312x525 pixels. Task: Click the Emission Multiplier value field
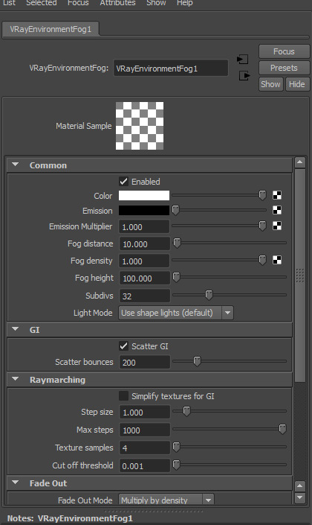[144, 226]
